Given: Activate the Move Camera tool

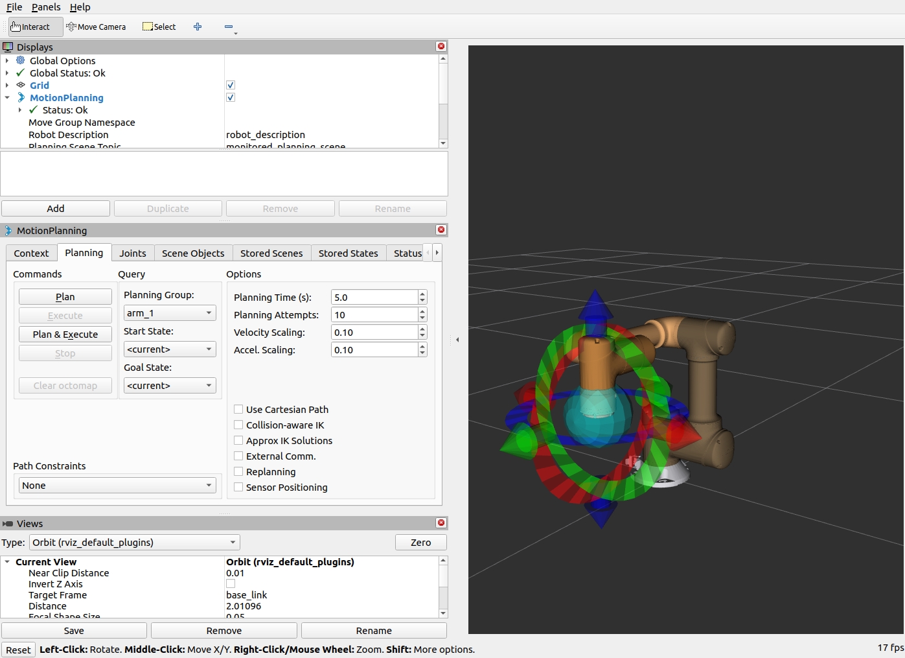Looking at the screenshot, I should (x=96, y=27).
